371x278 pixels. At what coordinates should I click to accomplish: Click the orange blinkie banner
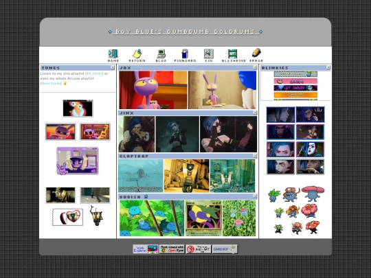[295, 95]
